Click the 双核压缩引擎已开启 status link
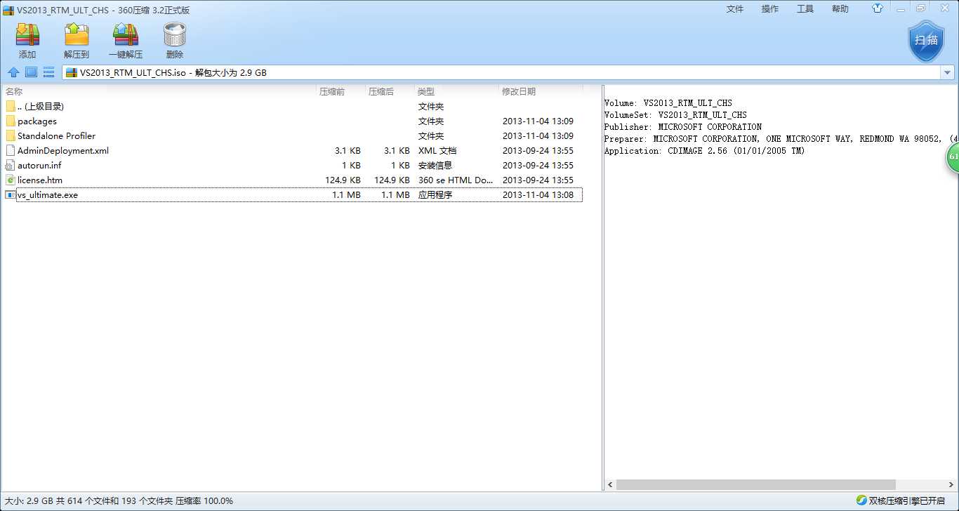This screenshot has height=511, width=959. coord(907,500)
